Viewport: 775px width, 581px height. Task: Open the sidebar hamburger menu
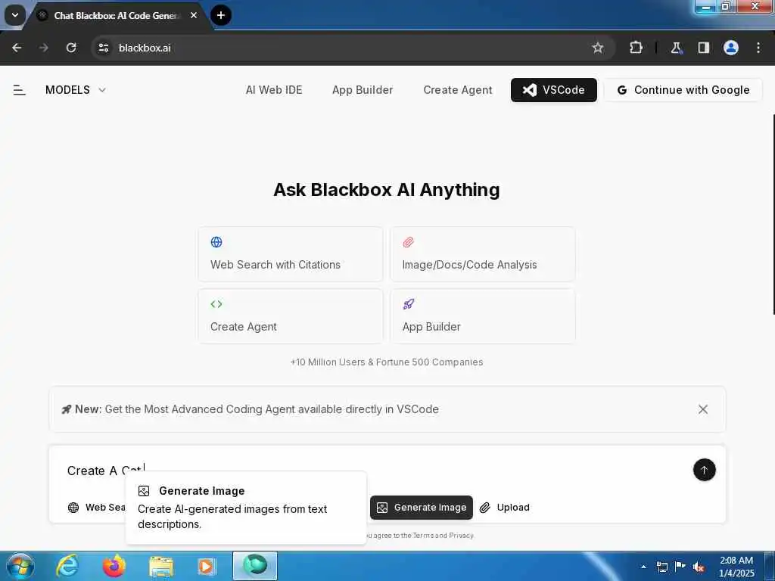19,90
